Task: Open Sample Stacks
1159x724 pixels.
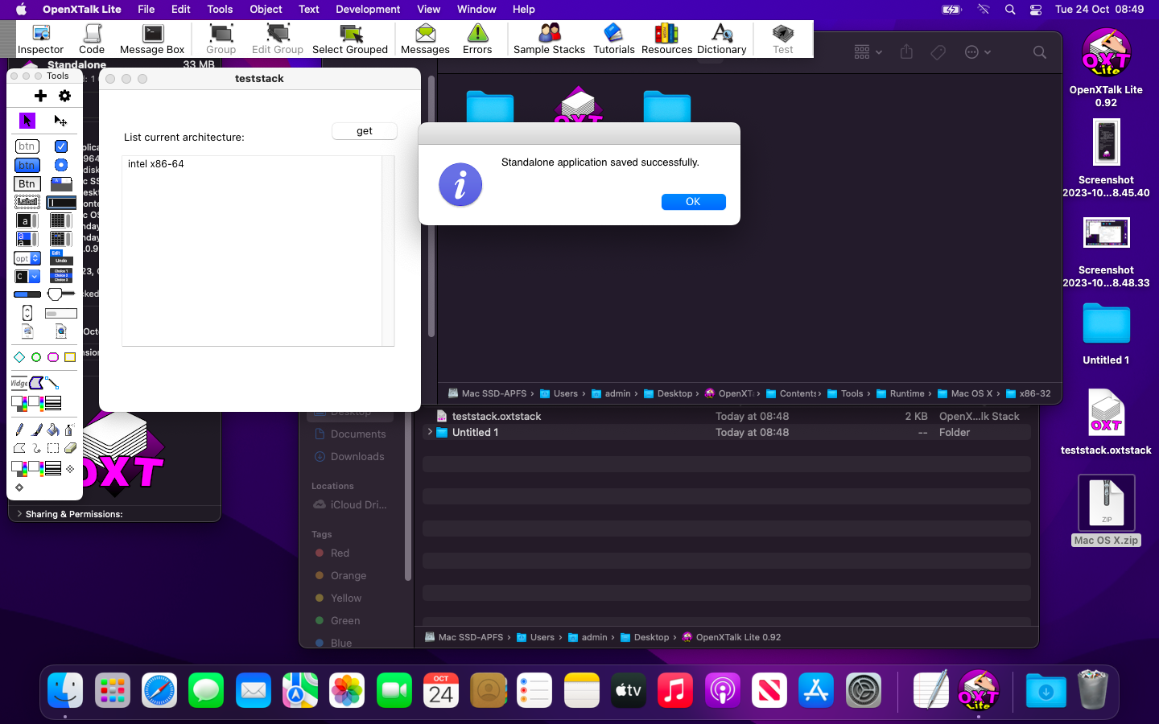Action: [549, 39]
